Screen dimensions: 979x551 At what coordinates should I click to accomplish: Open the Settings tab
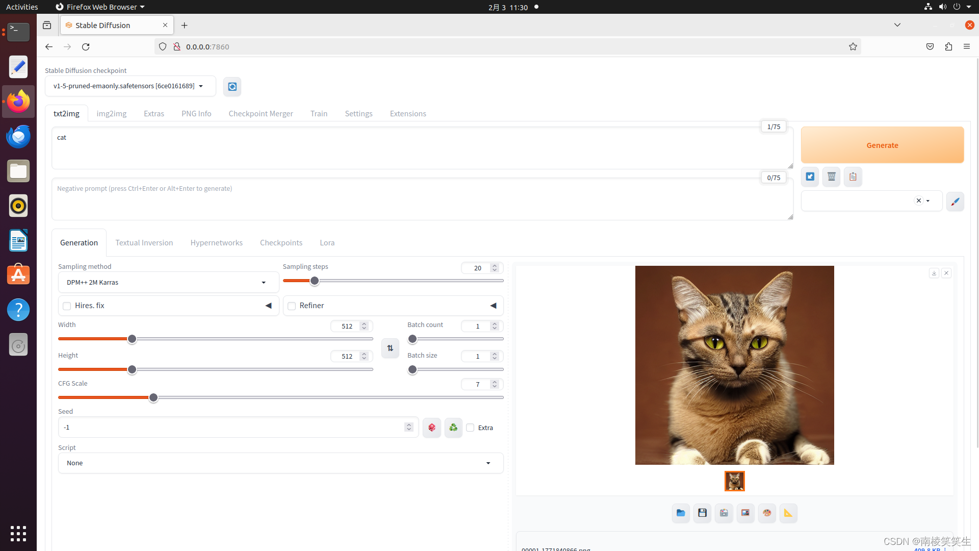358,113
